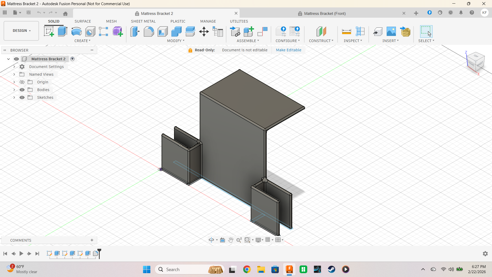This screenshot has width=492, height=277.
Task: Select the Create Sketch tool
Action: (x=49, y=32)
